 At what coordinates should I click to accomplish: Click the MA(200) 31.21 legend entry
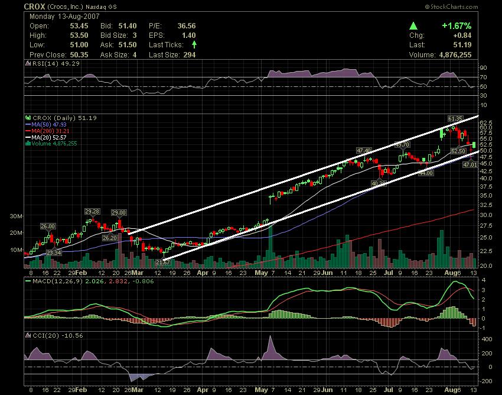coord(50,131)
